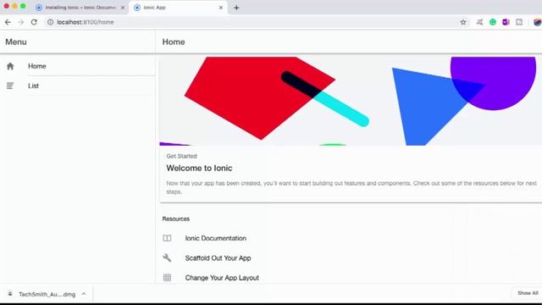
Task: Open the purple OneNote extension icon
Action: tap(506, 22)
